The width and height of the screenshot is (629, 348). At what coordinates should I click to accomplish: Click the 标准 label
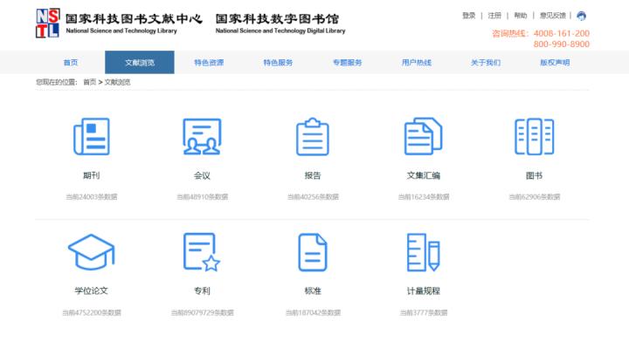click(313, 290)
